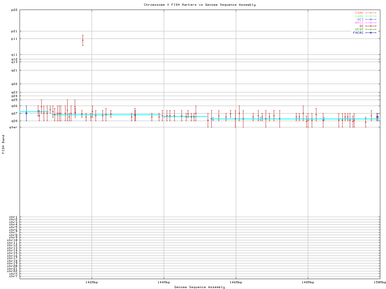
Task: Select the outlier red data point near p11
Action: (x=83, y=40)
